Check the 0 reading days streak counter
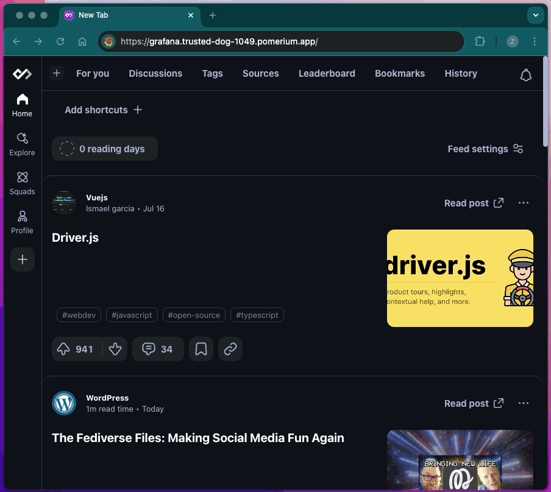The height and width of the screenshot is (492, 551). [104, 149]
